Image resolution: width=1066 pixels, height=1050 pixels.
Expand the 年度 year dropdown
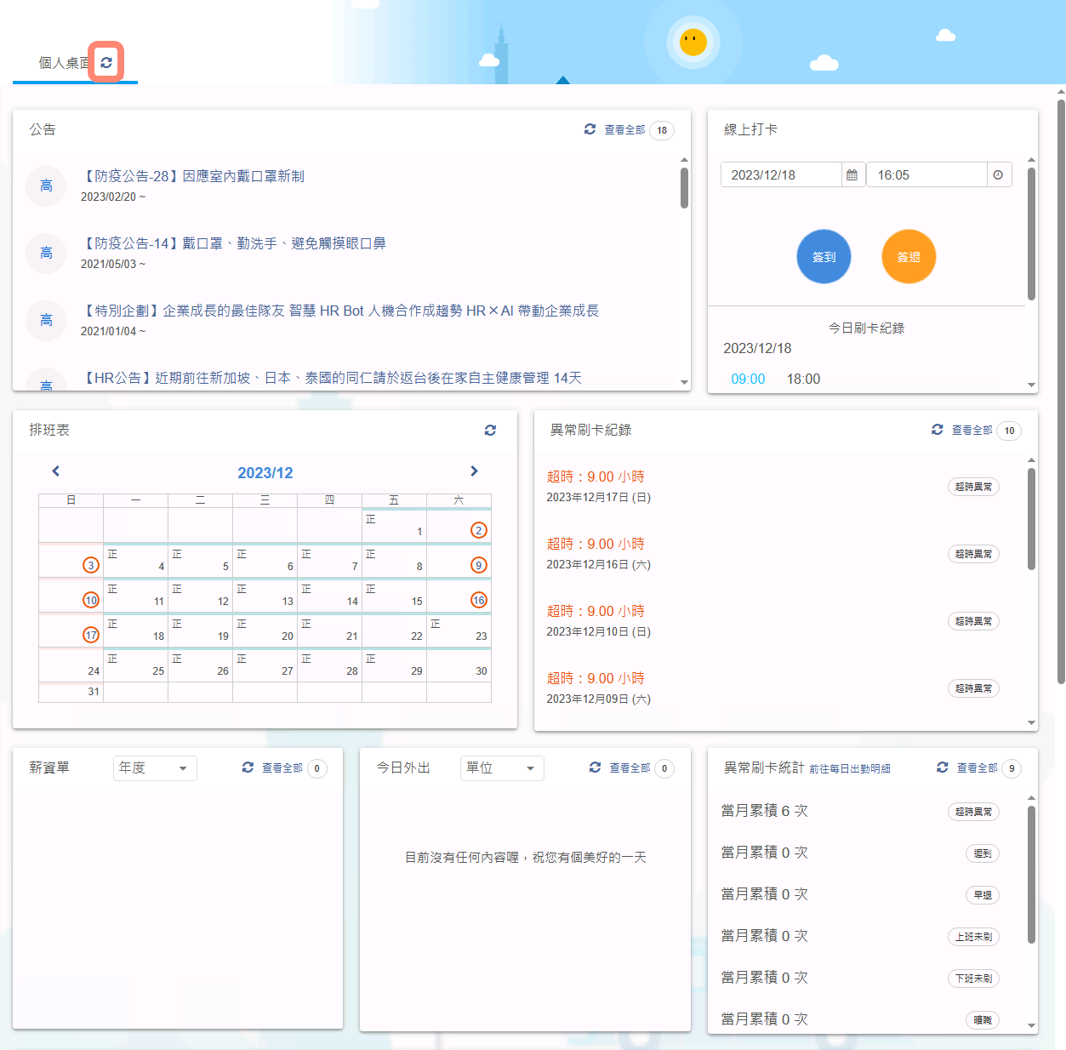click(155, 768)
